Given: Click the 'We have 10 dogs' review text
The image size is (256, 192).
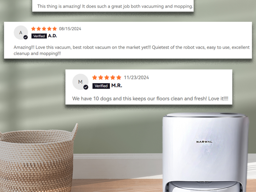Looking at the screenshot, I should (x=150, y=99).
